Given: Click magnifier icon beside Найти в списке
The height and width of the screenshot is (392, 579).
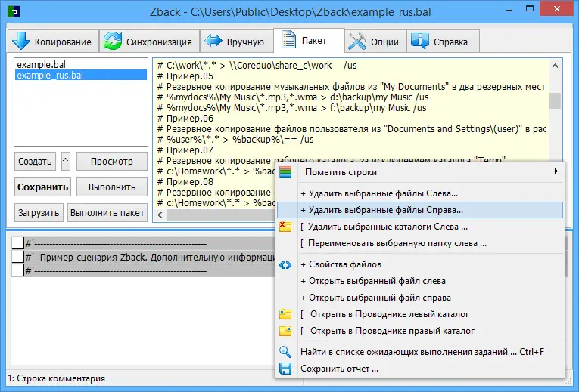Looking at the screenshot, I should point(285,352).
